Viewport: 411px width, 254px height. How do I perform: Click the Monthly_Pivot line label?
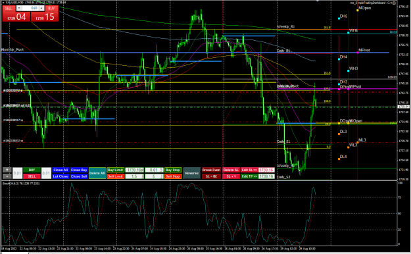coord(12,49)
